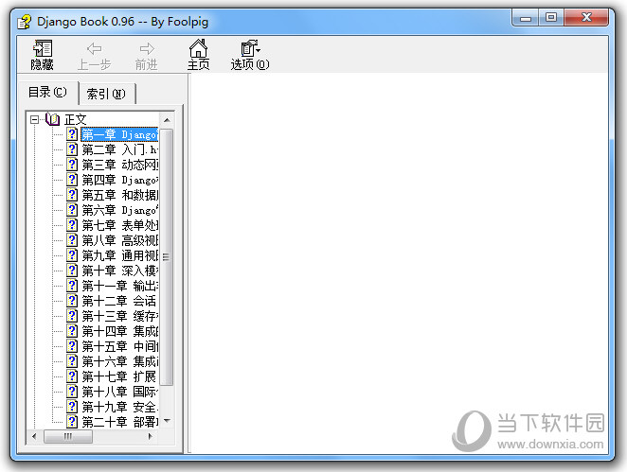Open chapter 第十三章 缓存

119,316
